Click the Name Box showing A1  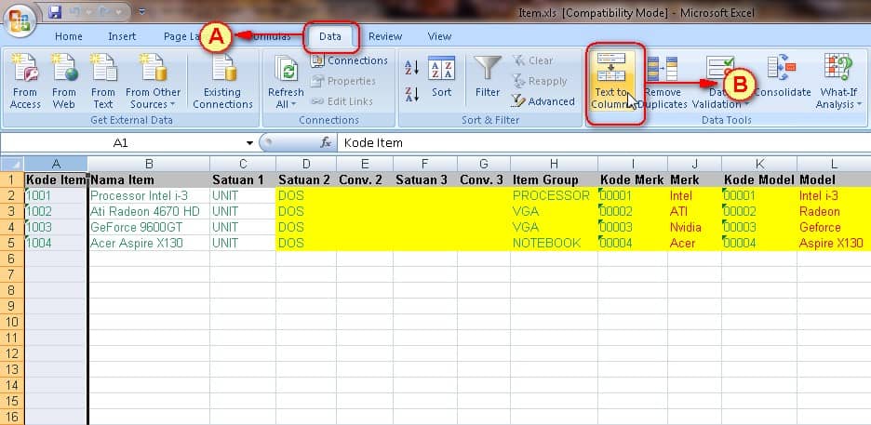click(x=121, y=143)
